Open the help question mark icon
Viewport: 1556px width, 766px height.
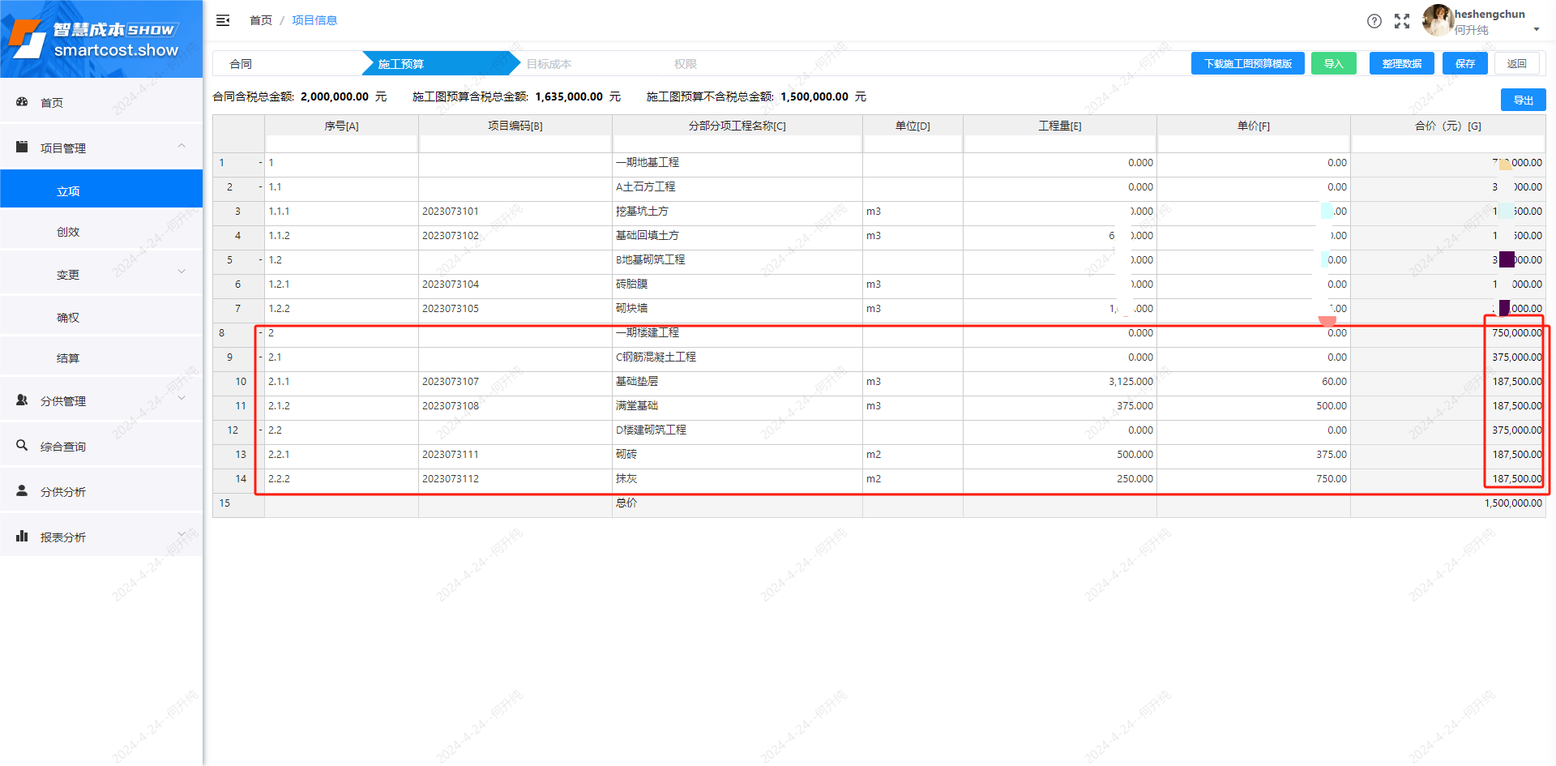coord(1374,21)
